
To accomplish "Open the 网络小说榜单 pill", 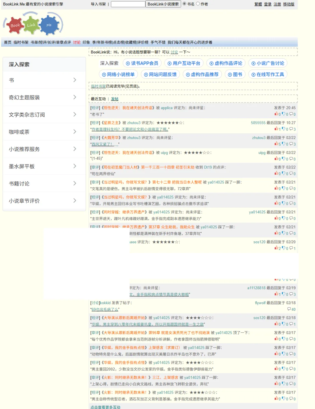I will pyautogui.click(x=118, y=74).
